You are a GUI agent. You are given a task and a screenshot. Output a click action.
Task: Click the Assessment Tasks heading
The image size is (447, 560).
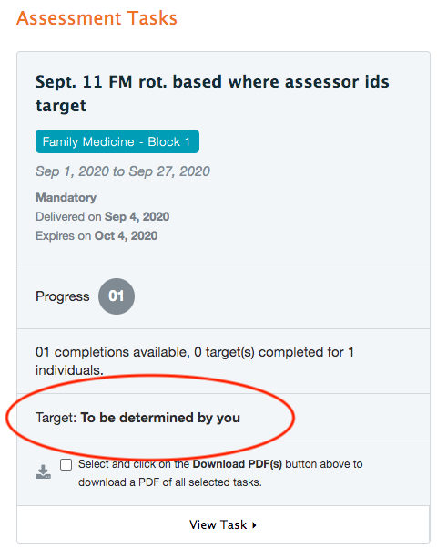point(97,18)
